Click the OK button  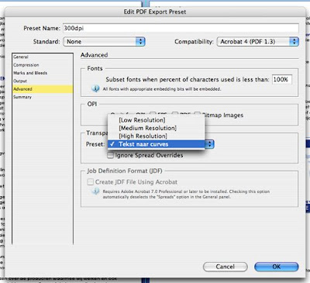click(277, 267)
